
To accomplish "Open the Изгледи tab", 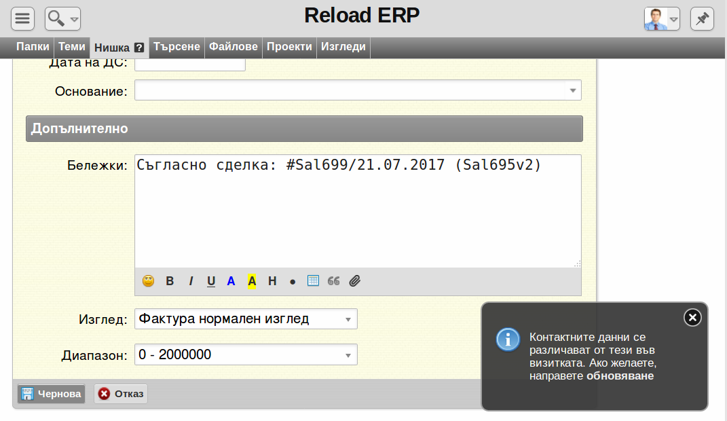I will pos(343,47).
